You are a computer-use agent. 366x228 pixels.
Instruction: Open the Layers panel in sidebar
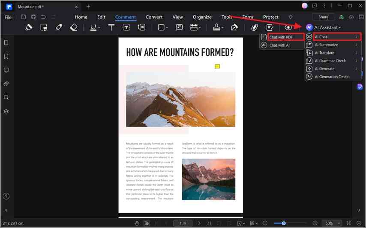tap(6, 111)
